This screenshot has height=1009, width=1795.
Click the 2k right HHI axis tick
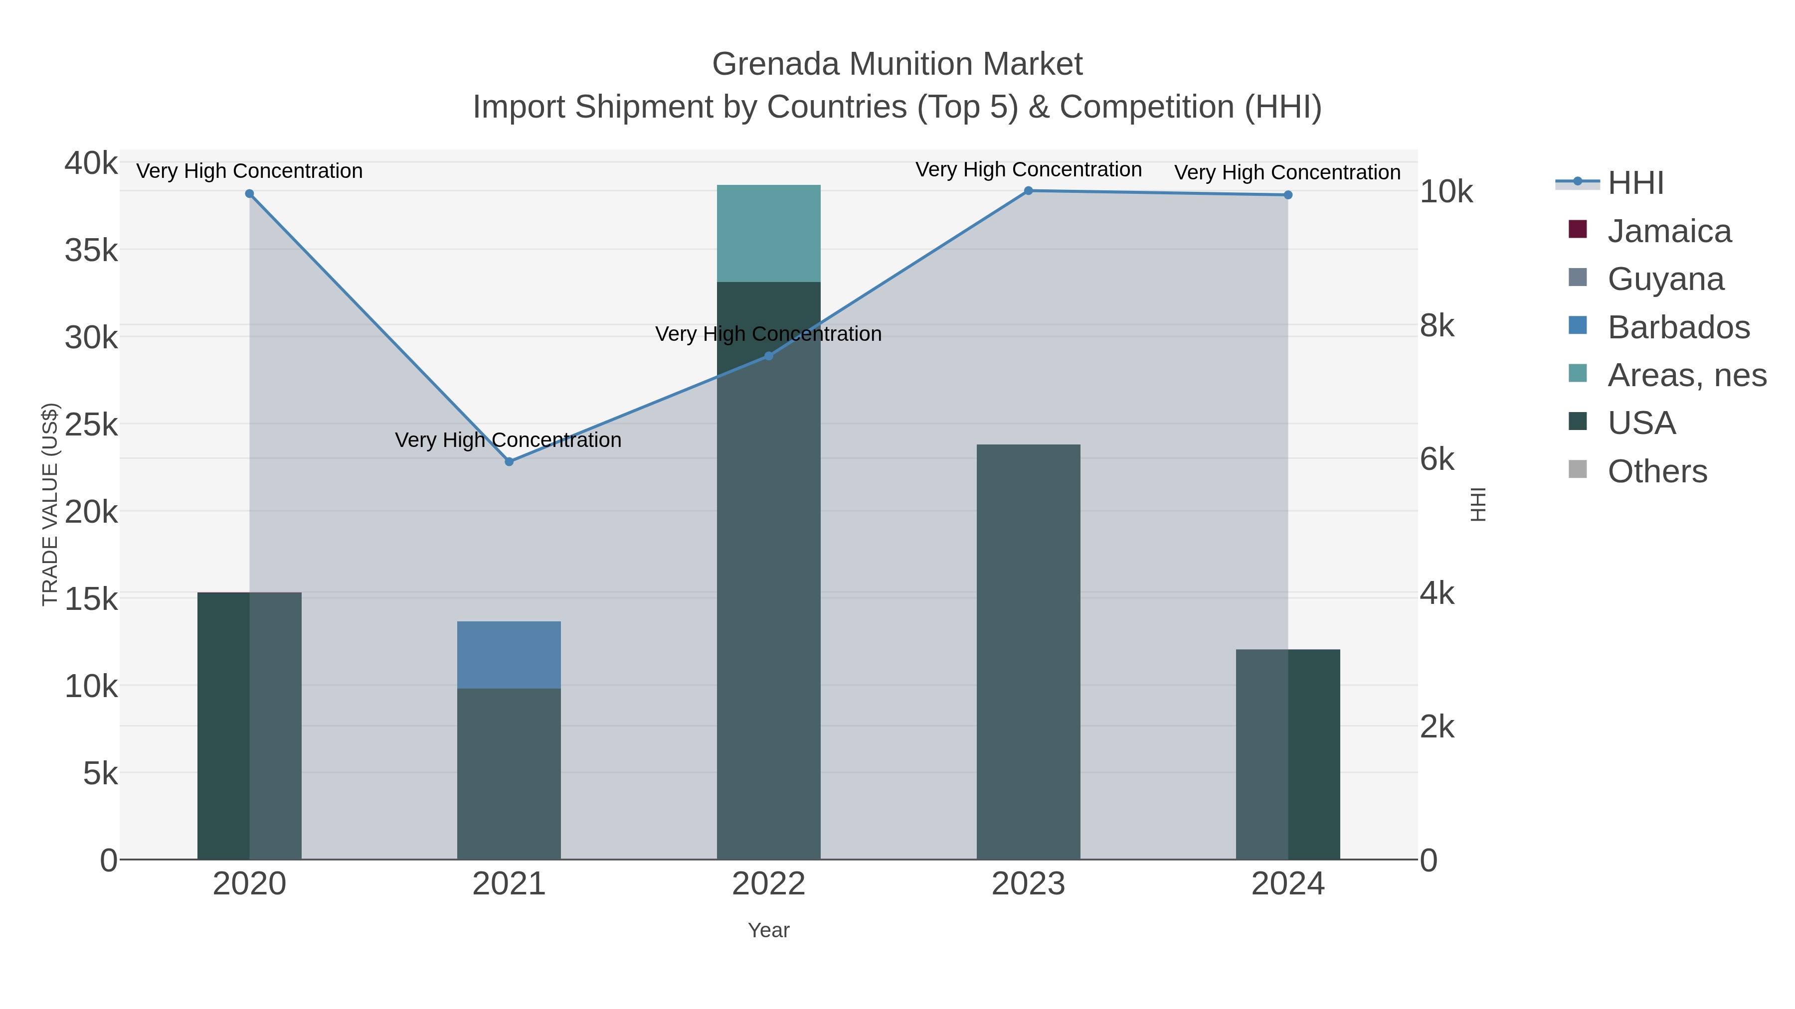click(1437, 727)
